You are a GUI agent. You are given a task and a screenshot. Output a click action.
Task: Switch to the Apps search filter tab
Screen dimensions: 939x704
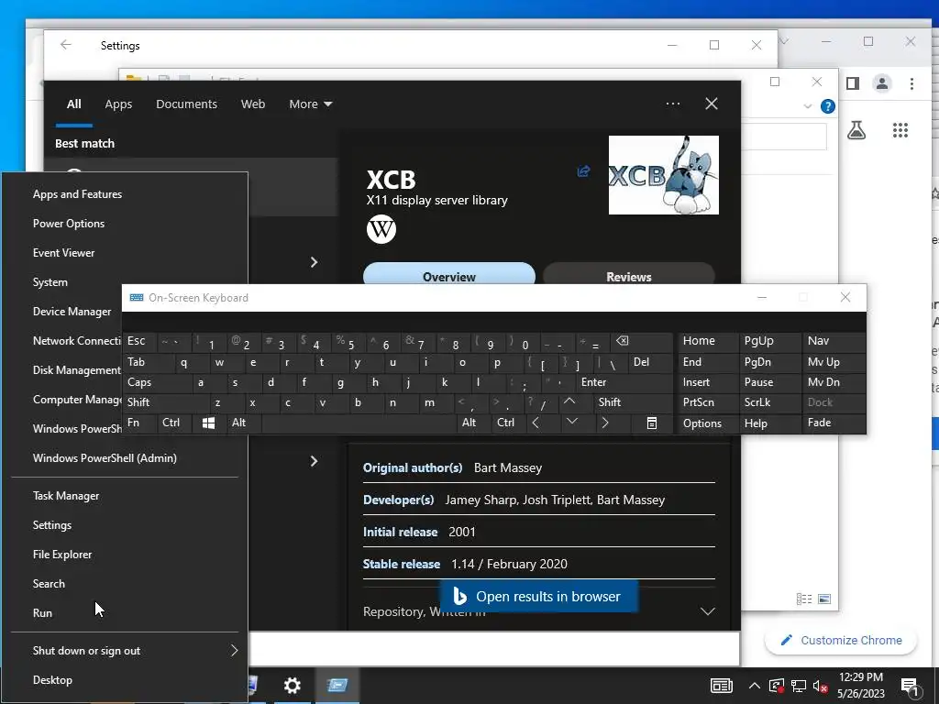[x=118, y=104]
